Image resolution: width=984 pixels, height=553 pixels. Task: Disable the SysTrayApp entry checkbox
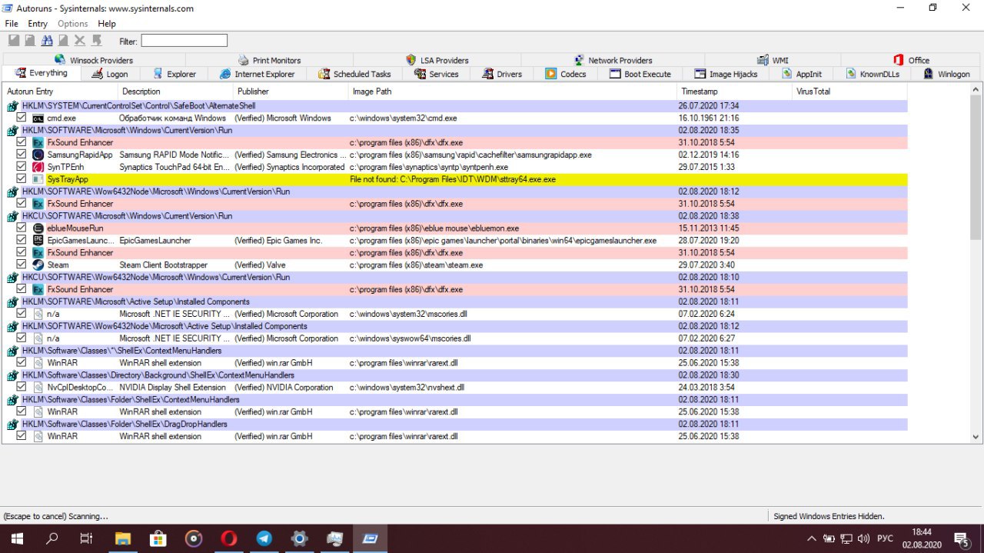(x=22, y=179)
